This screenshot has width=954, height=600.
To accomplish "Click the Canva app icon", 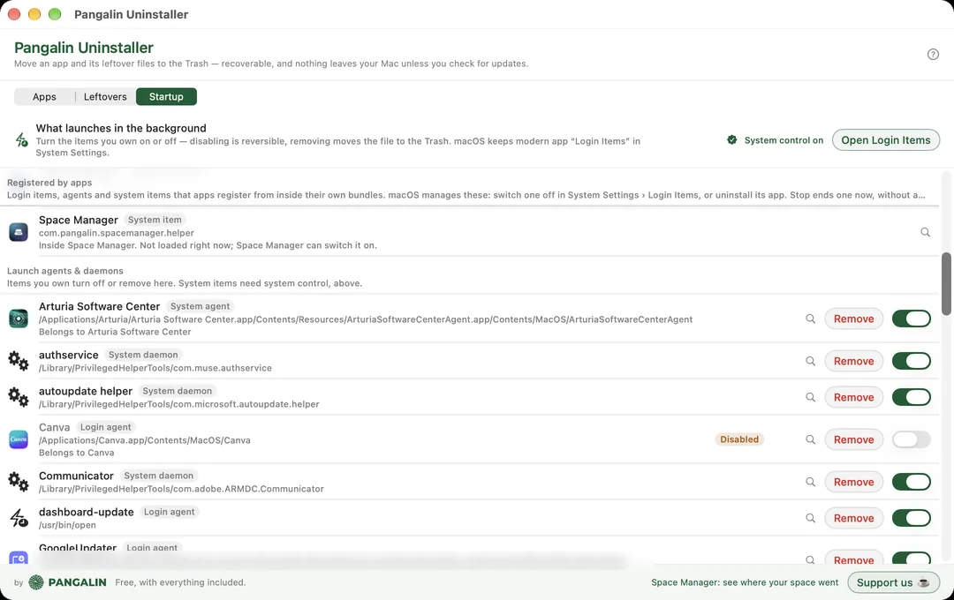I will (19, 439).
